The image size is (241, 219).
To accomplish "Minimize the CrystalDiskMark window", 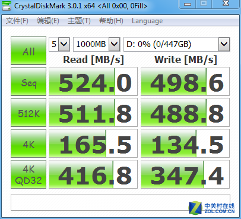I will click(x=188, y=4).
